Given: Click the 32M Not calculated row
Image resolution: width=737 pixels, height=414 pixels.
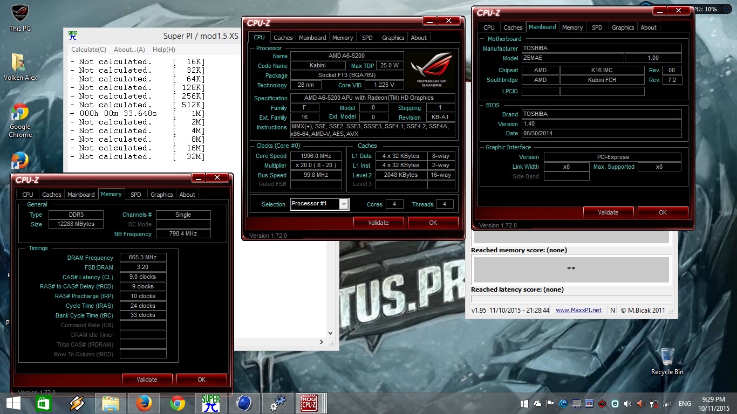Looking at the screenshot, I should click(x=138, y=156).
